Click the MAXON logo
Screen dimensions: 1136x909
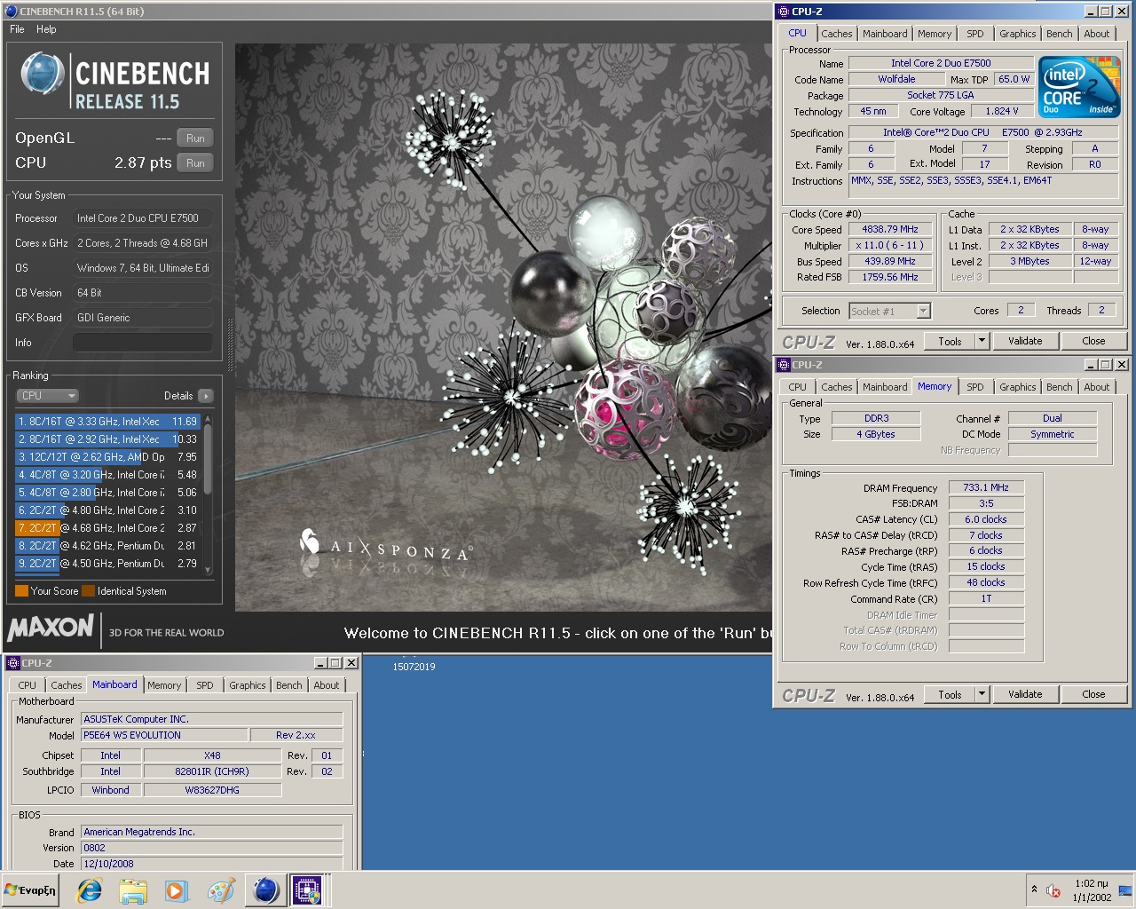pos(51,628)
